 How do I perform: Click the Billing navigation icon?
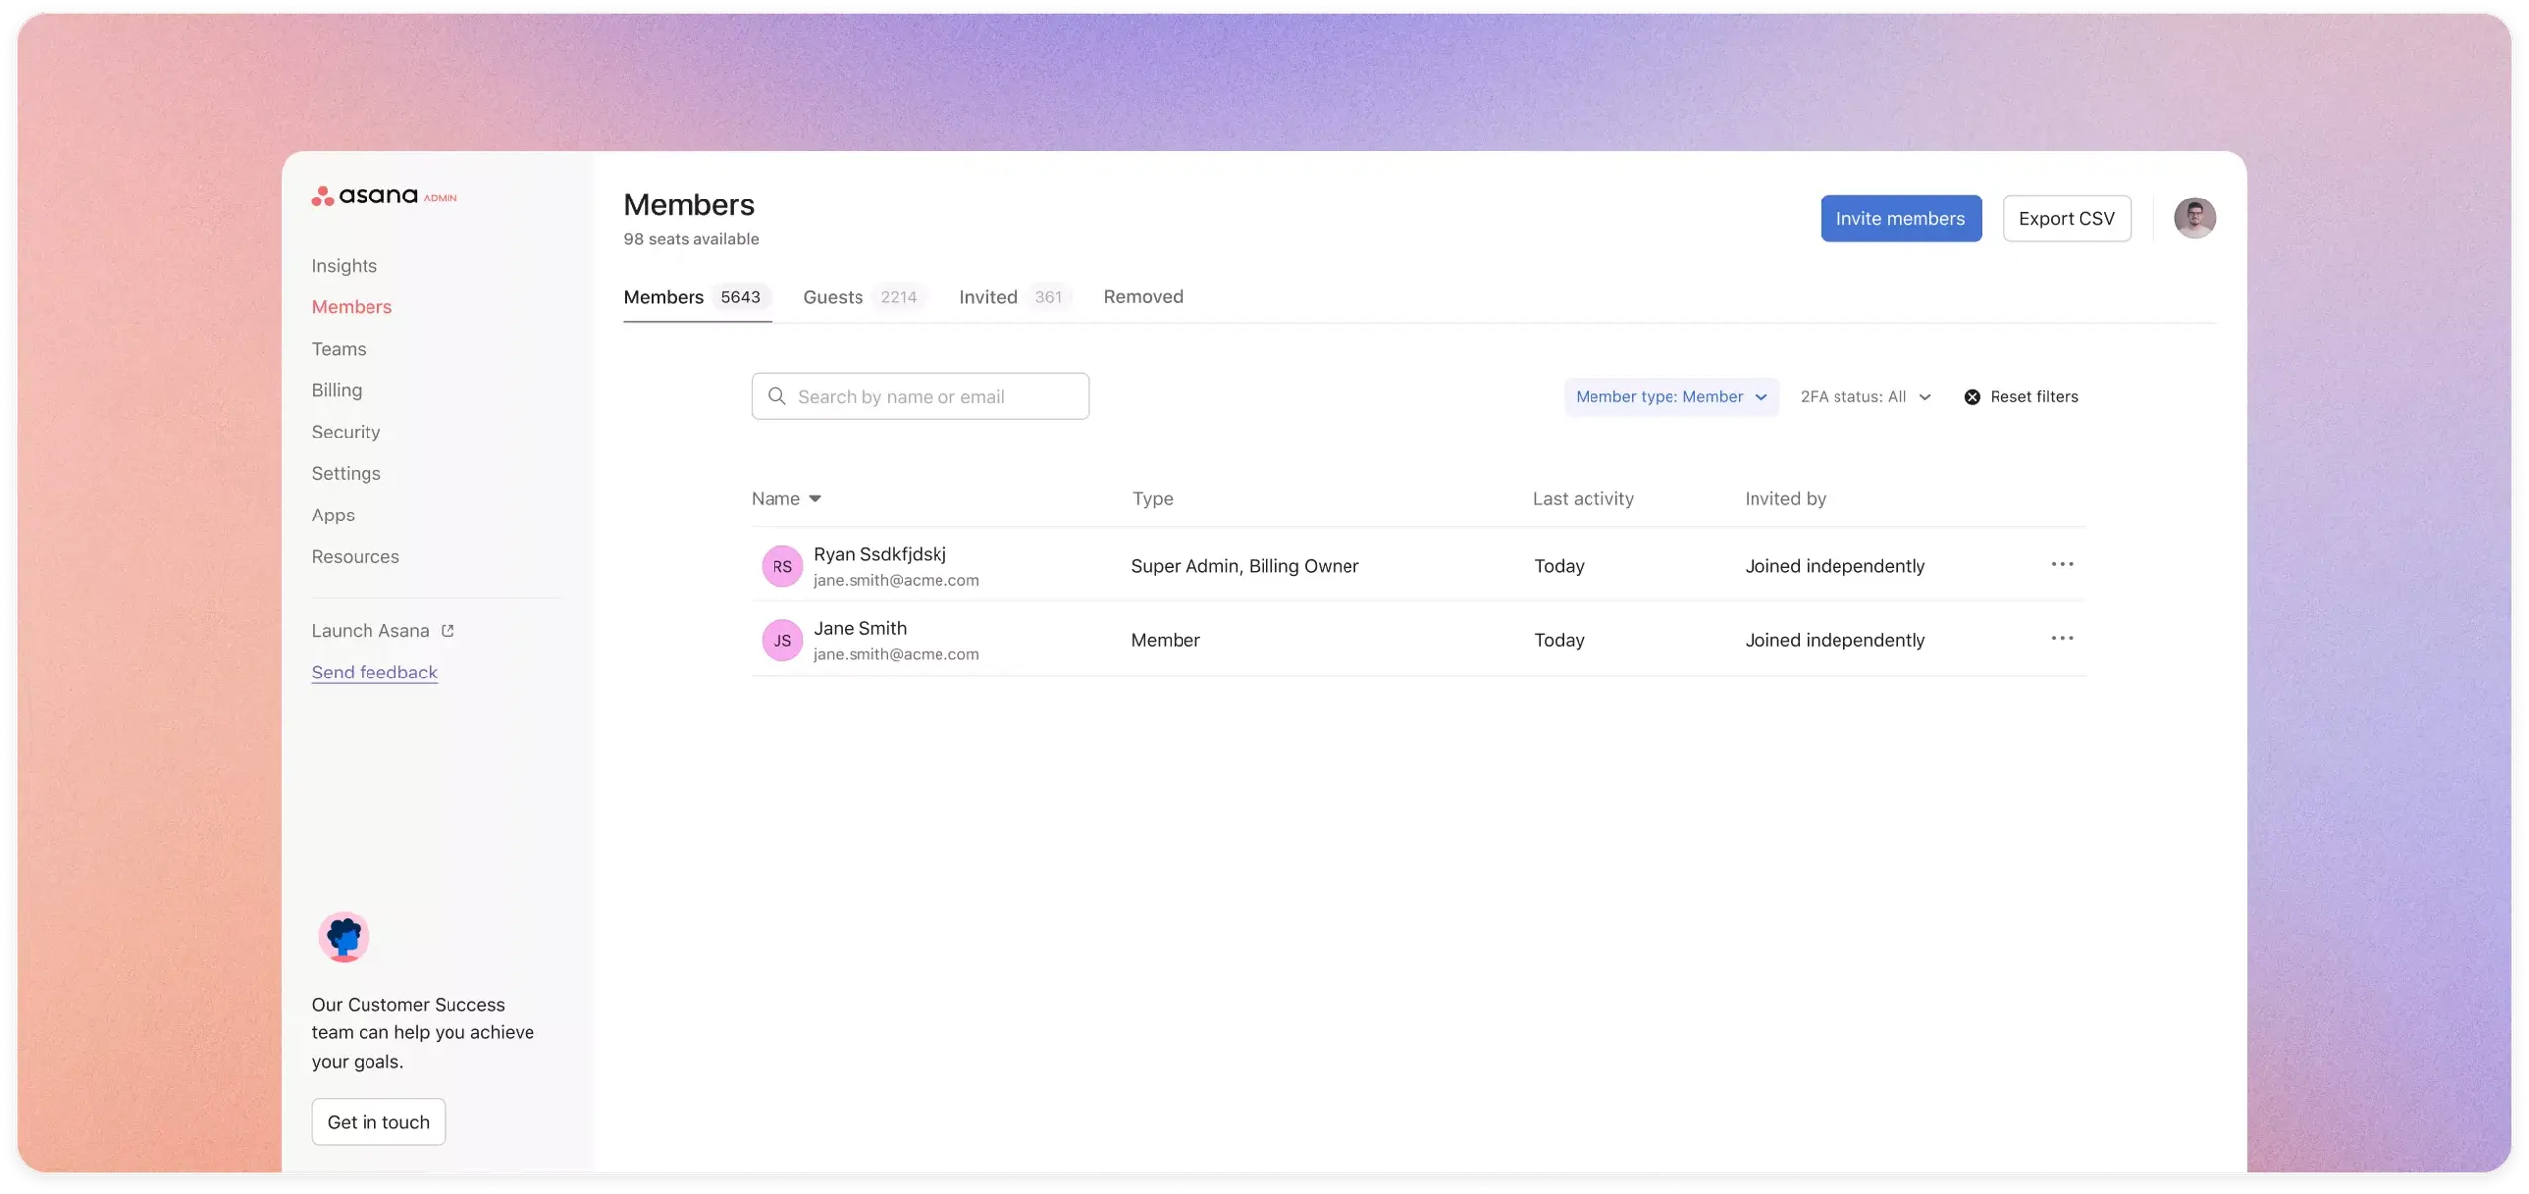pyautogui.click(x=336, y=390)
